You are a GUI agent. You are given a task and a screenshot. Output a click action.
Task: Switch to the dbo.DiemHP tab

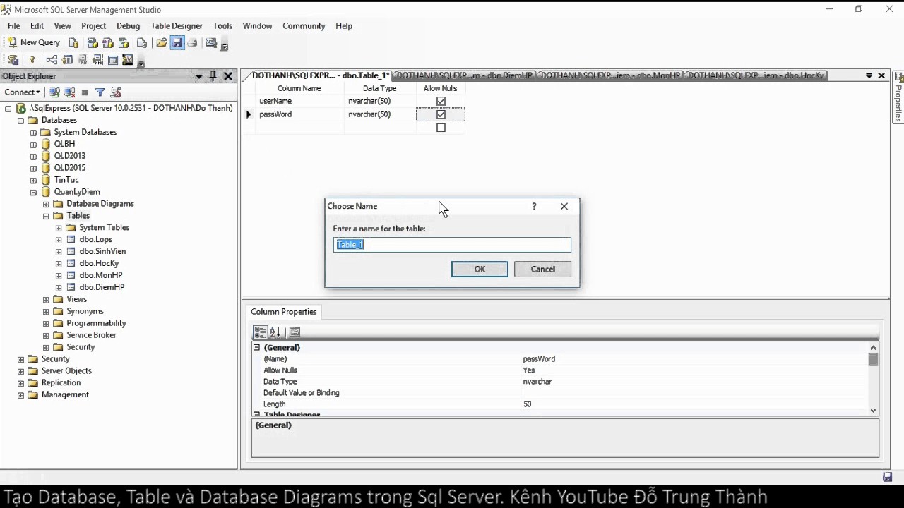click(465, 75)
